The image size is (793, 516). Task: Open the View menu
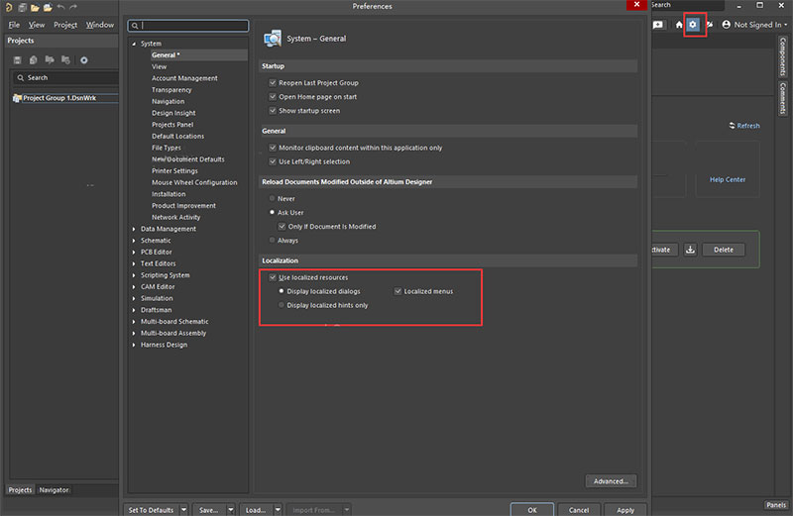coord(37,25)
